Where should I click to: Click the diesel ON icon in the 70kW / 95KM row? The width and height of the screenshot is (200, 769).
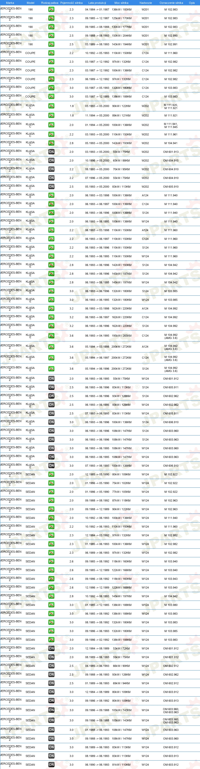pyautogui.click(x=51, y=169)
